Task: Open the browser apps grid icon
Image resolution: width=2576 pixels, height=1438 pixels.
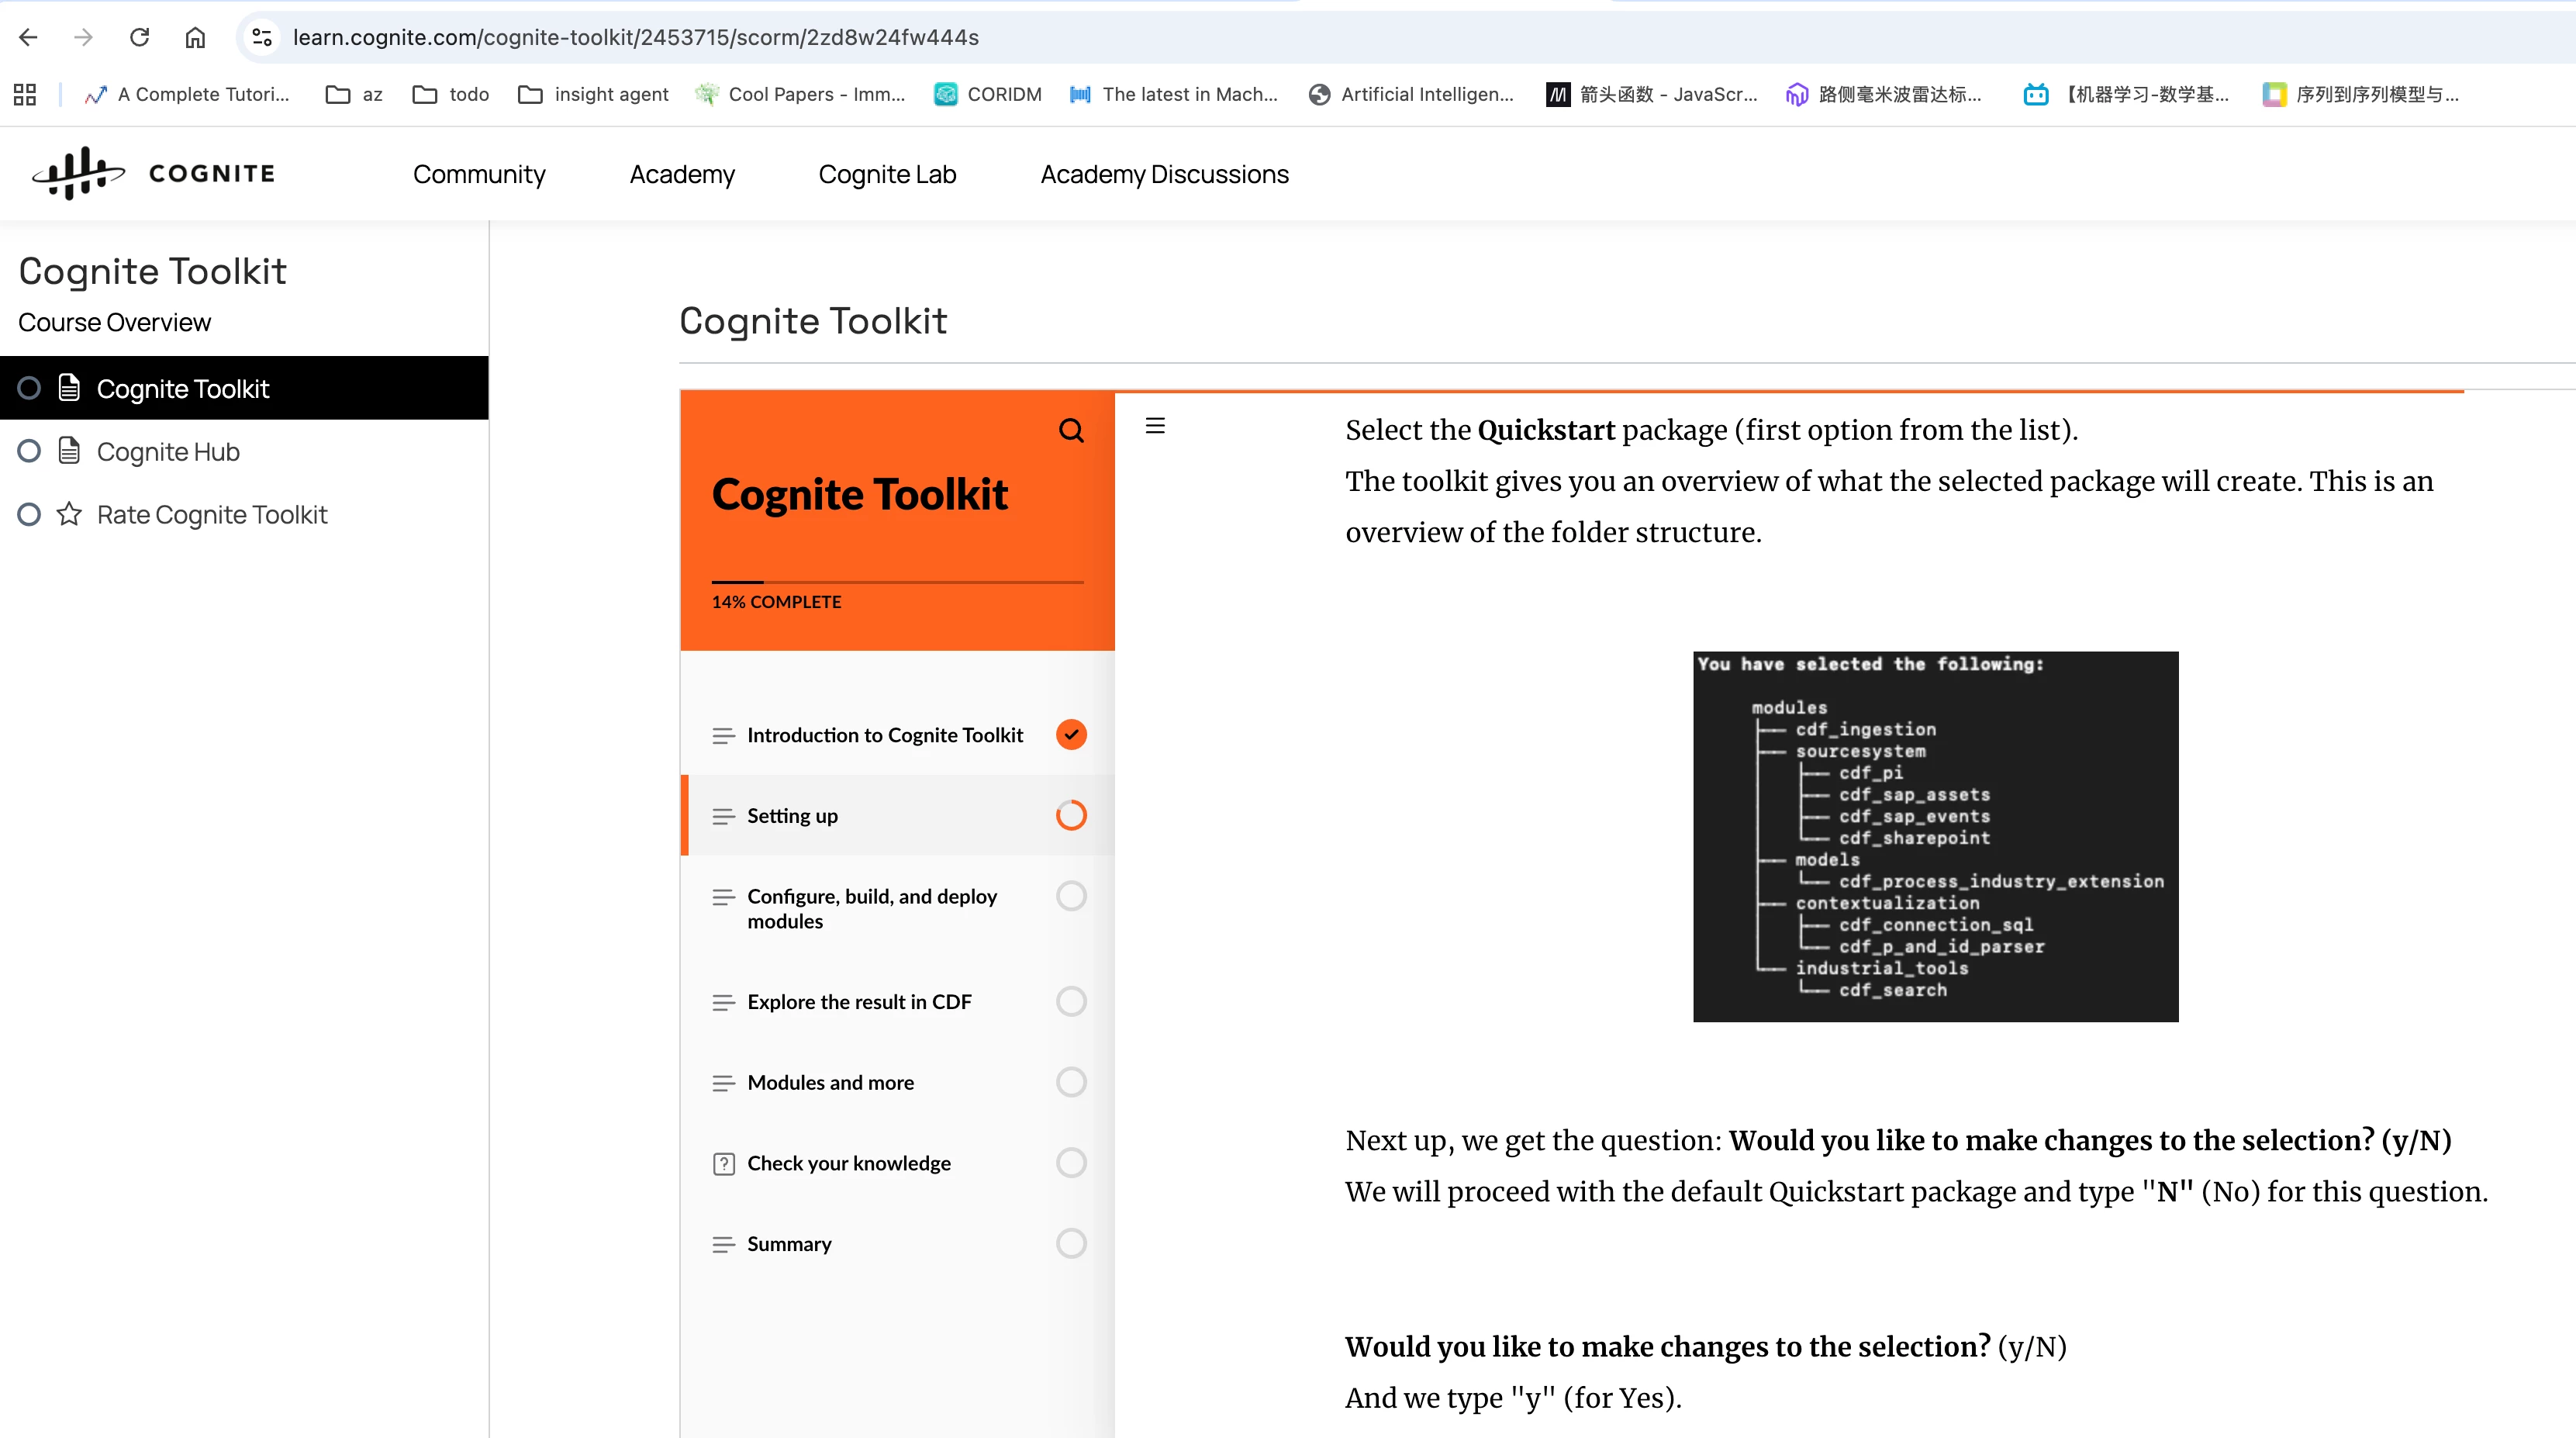Action: (x=25, y=94)
